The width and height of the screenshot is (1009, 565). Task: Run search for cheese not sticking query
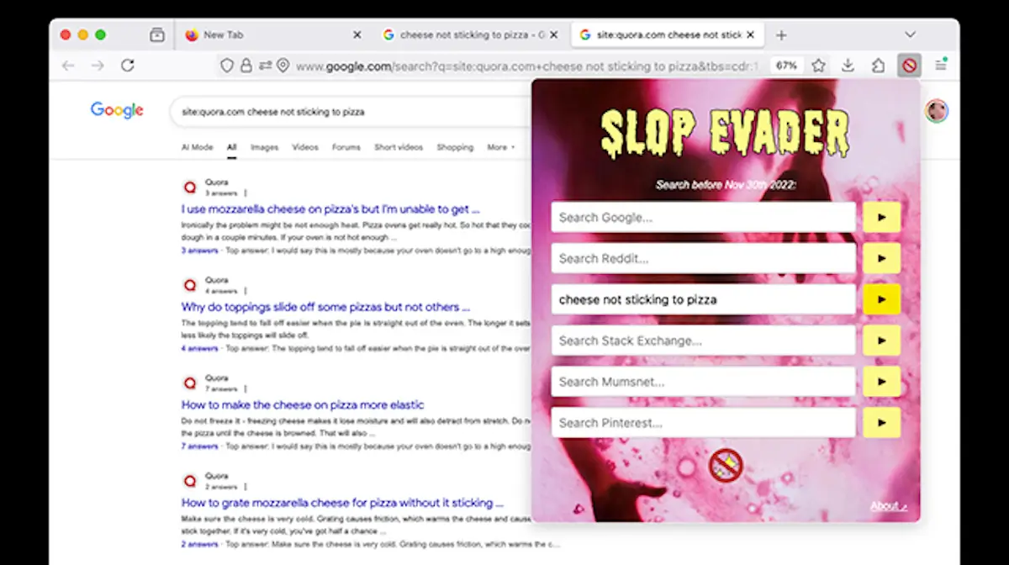[881, 299]
